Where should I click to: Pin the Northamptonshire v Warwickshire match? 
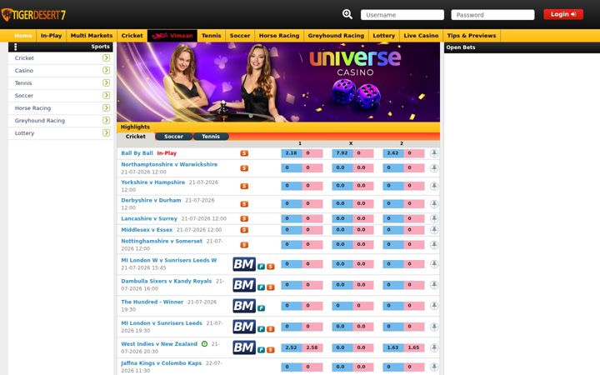coord(434,168)
